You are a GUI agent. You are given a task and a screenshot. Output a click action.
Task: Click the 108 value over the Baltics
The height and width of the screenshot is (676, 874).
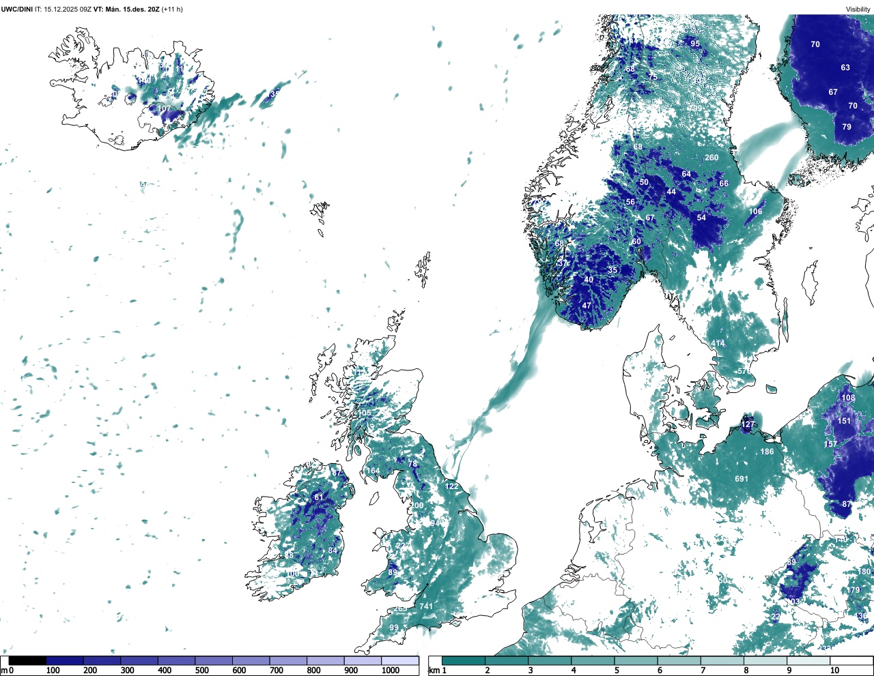click(x=848, y=398)
